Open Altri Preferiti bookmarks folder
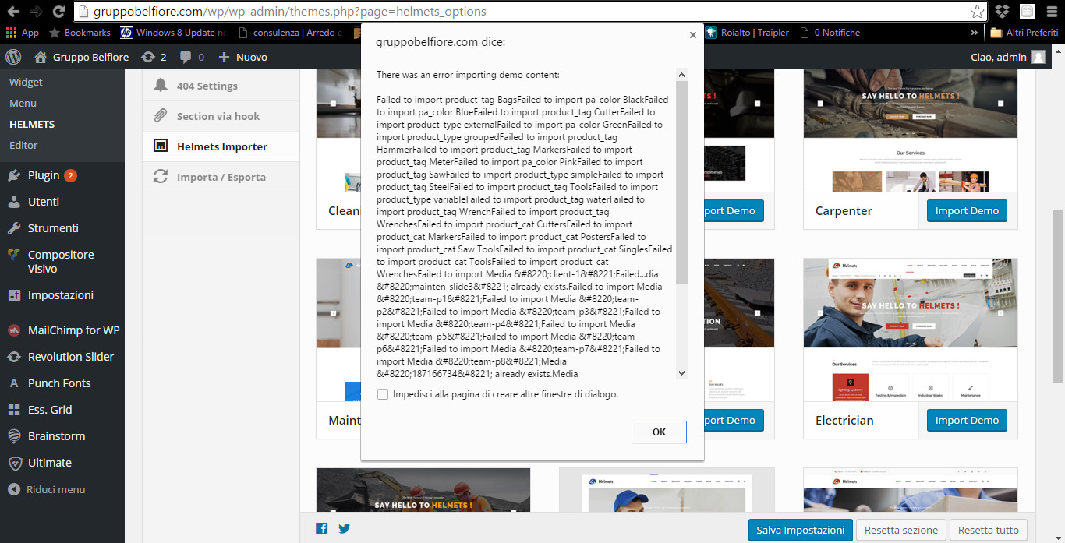This screenshot has height=543, width=1065. click(x=1024, y=33)
